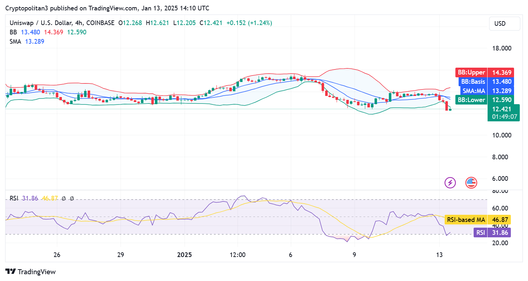The width and height of the screenshot is (528, 281).
Task: Click the purple lightning bolt icon
Action: (x=450, y=183)
